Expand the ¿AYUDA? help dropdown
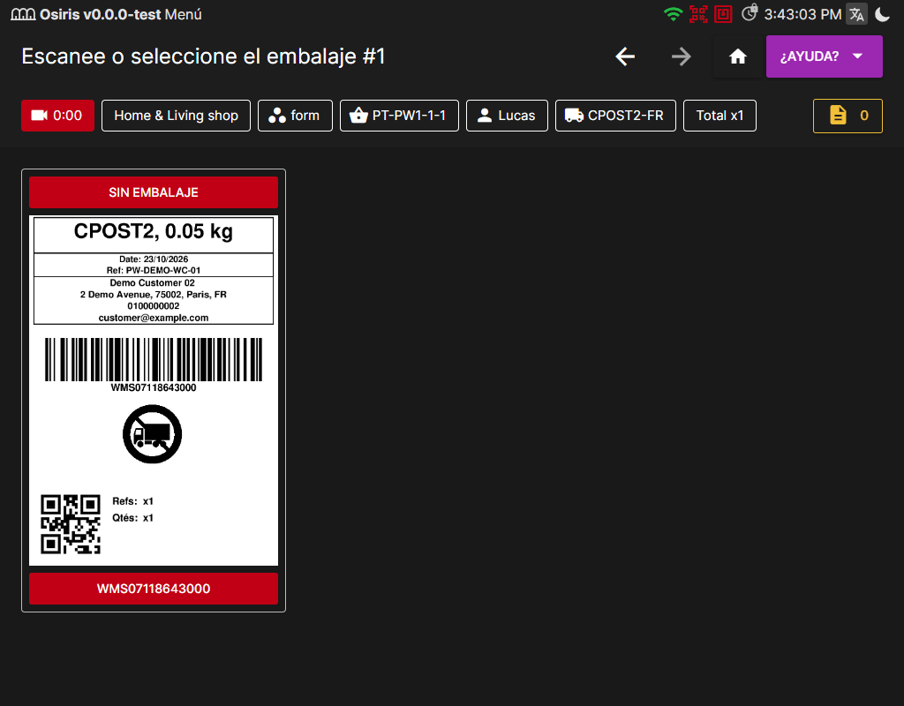This screenshot has height=706, width=904. 824,56
